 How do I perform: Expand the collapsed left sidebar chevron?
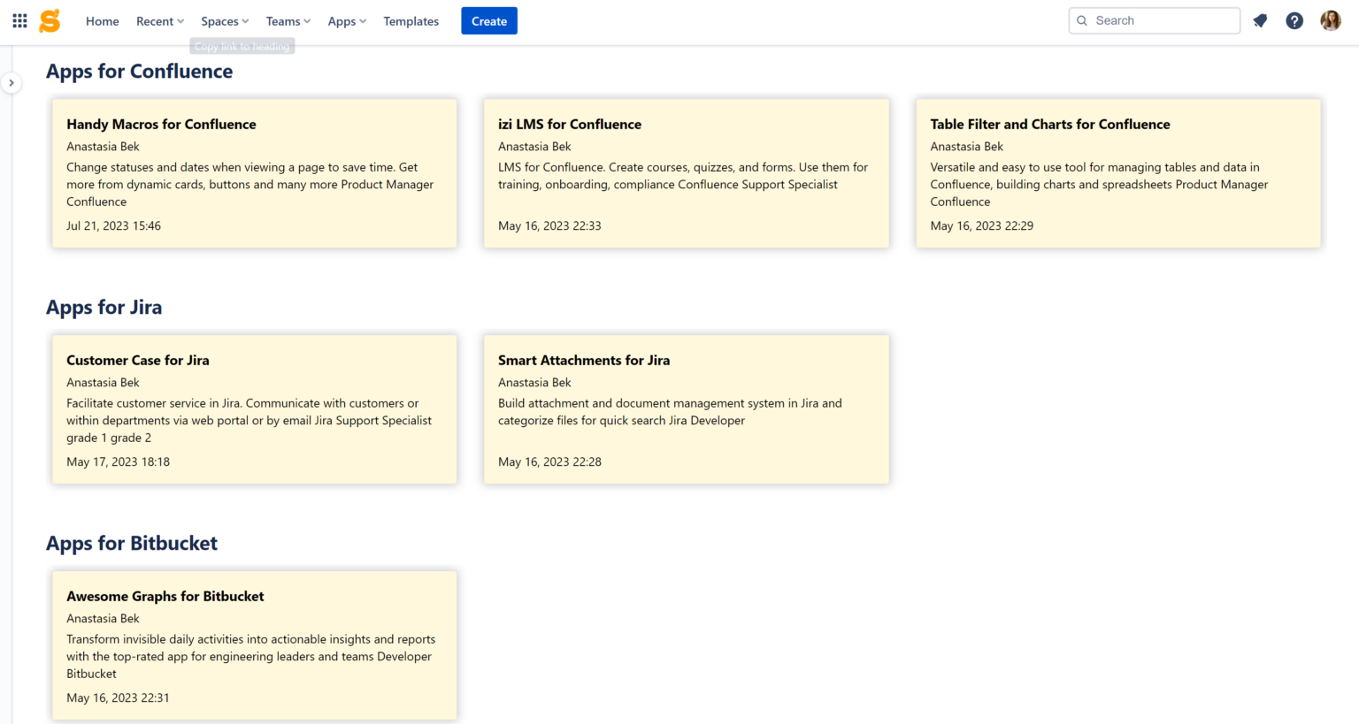coord(12,82)
